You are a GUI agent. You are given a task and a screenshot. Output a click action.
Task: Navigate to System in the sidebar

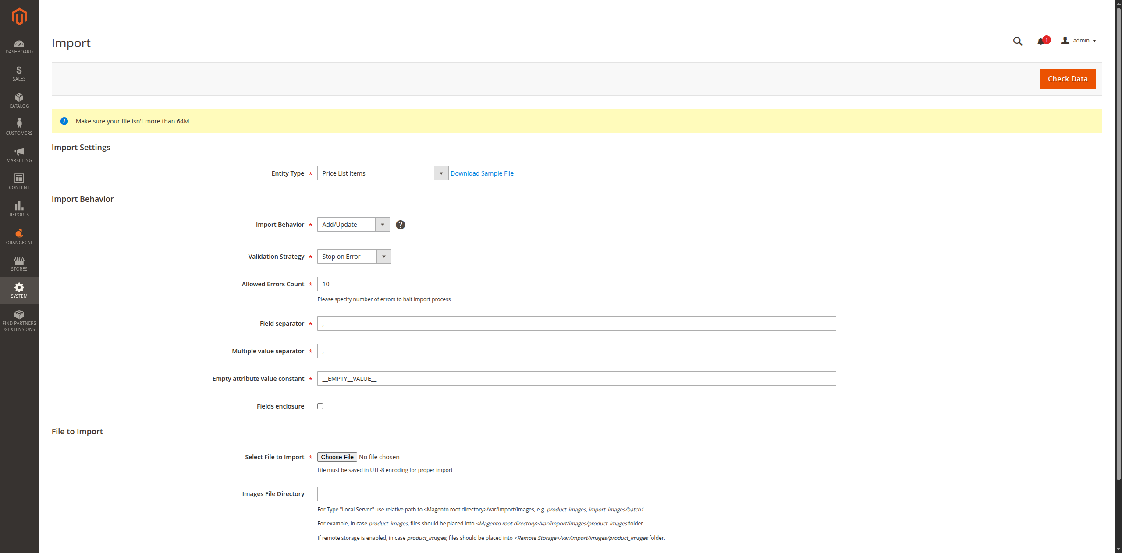pyautogui.click(x=19, y=290)
